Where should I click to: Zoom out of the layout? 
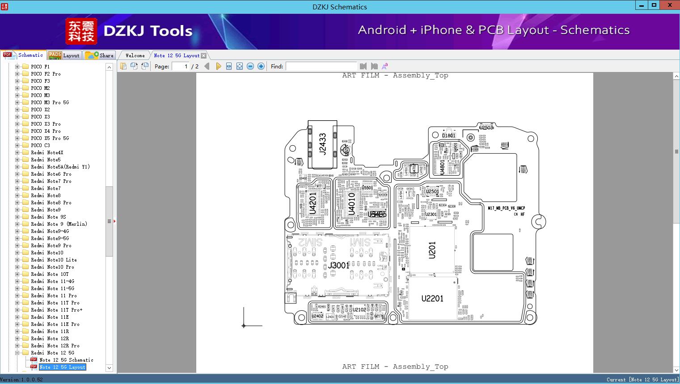[x=250, y=66]
